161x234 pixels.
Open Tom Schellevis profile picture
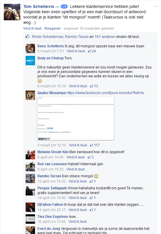tap(12, 12)
